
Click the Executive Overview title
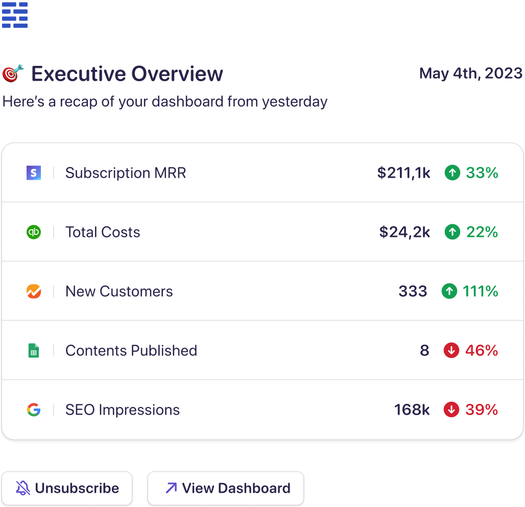click(127, 73)
